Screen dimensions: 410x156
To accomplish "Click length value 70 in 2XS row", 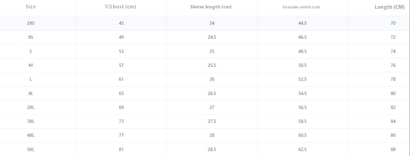I will coord(393,23).
